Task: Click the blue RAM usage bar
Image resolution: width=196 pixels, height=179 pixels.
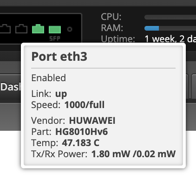Action: tap(151, 28)
